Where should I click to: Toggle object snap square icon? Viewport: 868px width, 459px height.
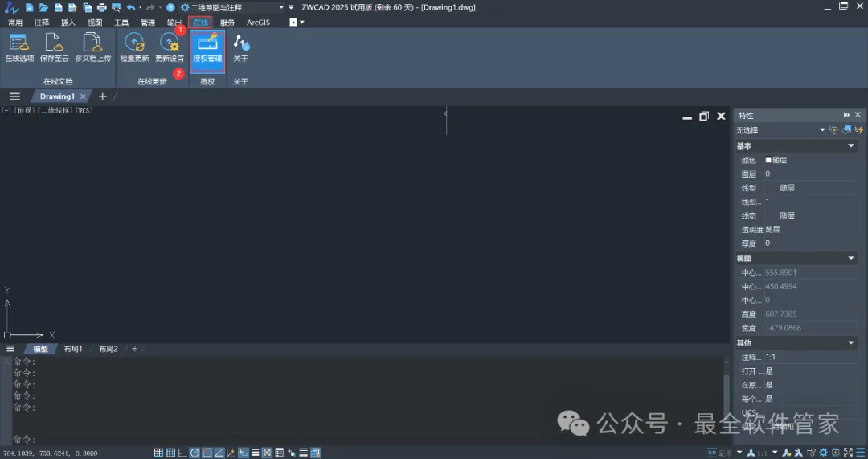point(207,453)
